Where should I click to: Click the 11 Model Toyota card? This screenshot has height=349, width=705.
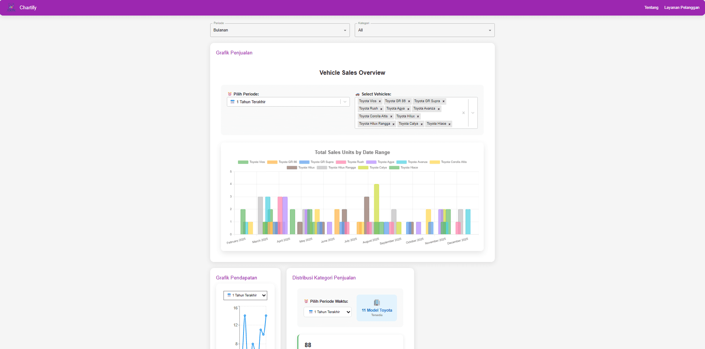377,308
